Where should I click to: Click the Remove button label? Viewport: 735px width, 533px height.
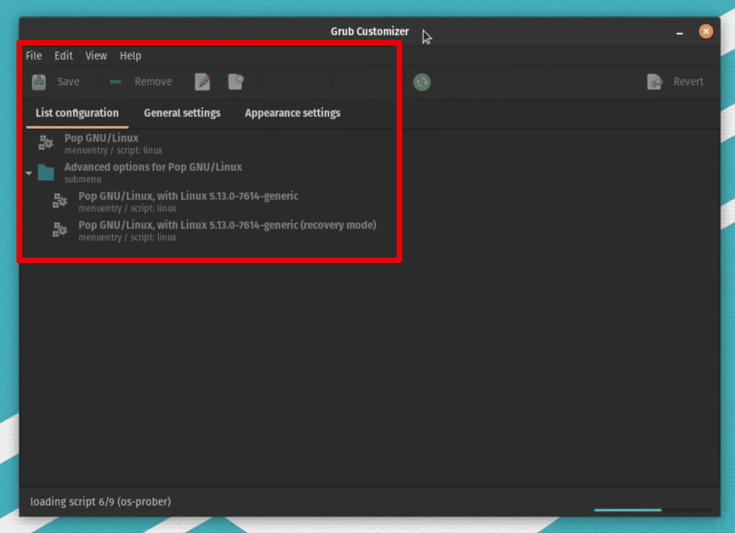(x=153, y=82)
